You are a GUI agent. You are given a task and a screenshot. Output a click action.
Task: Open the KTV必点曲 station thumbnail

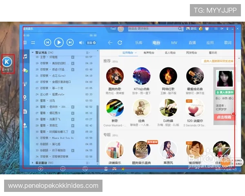point(141,76)
